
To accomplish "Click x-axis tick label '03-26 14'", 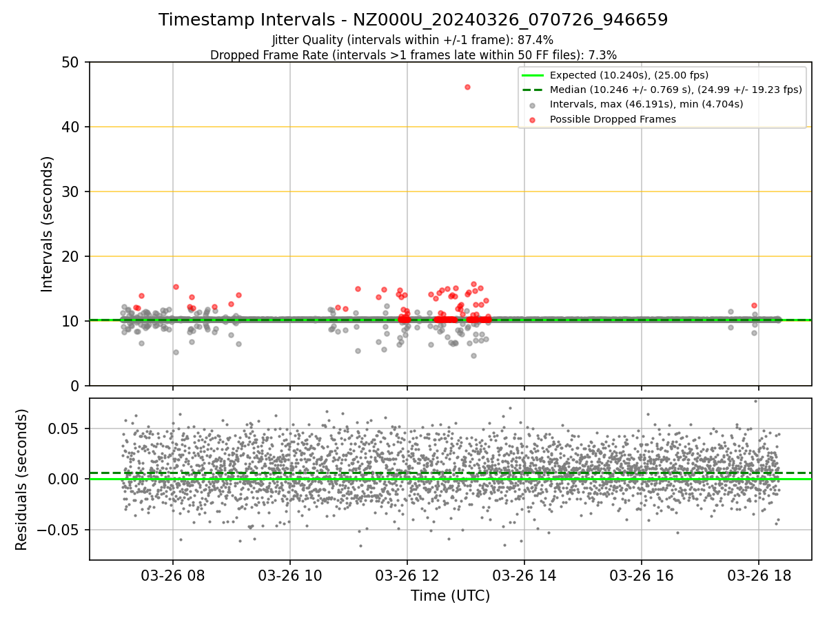I will [x=524, y=575].
